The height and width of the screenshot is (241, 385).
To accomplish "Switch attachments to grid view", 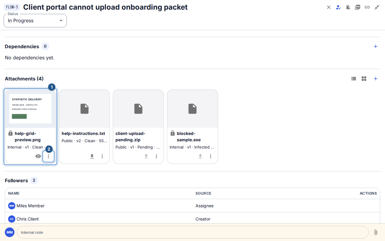I will [364, 79].
